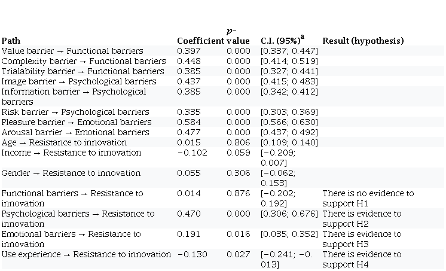Click the 0.876 p-value for Functional barriers
The image size is (446, 271).
[x=239, y=193]
